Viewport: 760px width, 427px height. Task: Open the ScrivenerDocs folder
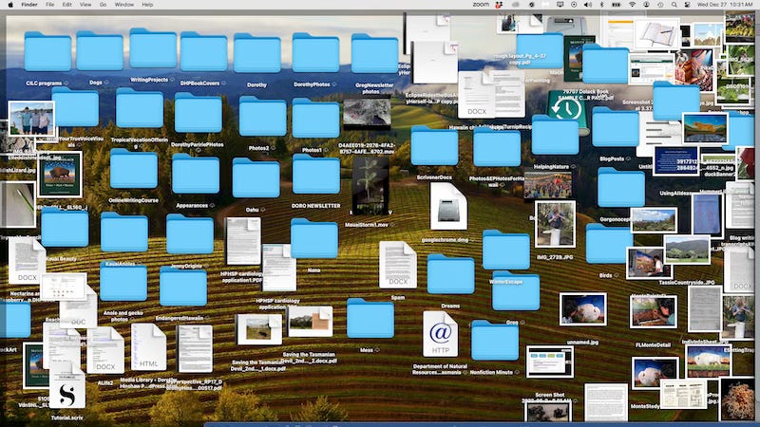pos(434,146)
